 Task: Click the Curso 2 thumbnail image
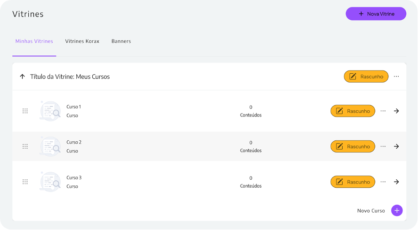pos(50,146)
